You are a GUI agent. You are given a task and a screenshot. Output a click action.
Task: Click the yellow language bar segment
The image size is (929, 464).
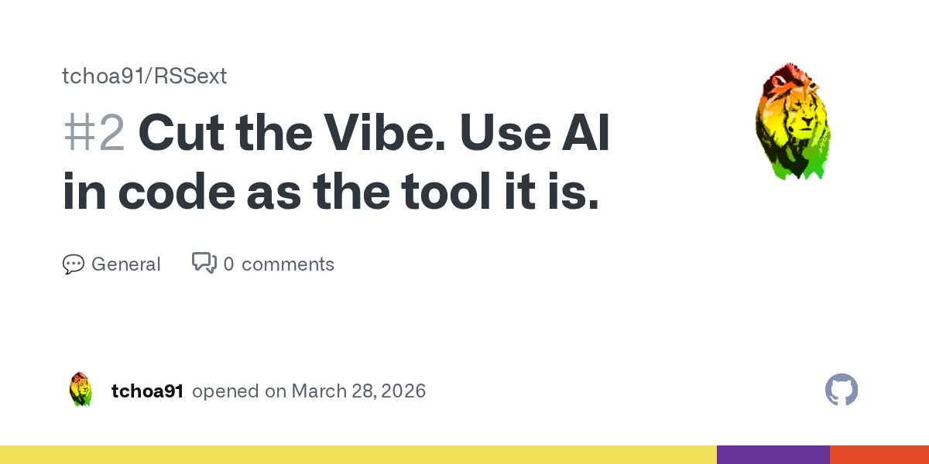coord(358,455)
